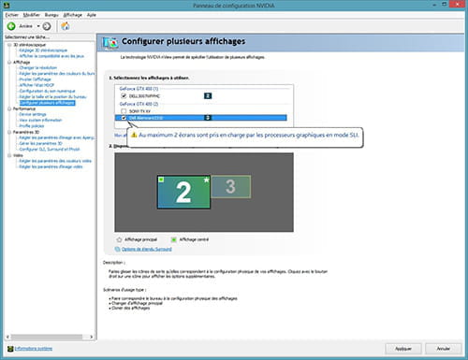This screenshot has height=360, width=468.
Task: Collapse the Performance tree group
Action: (x=9, y=108)
